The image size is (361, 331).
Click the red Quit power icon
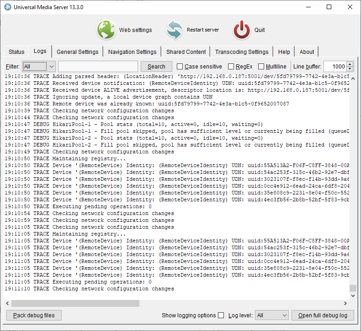coord(242,30)
